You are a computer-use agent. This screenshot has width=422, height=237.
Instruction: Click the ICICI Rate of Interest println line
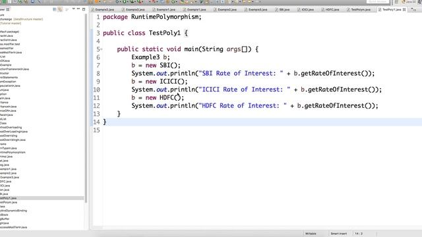coord(256,90)
